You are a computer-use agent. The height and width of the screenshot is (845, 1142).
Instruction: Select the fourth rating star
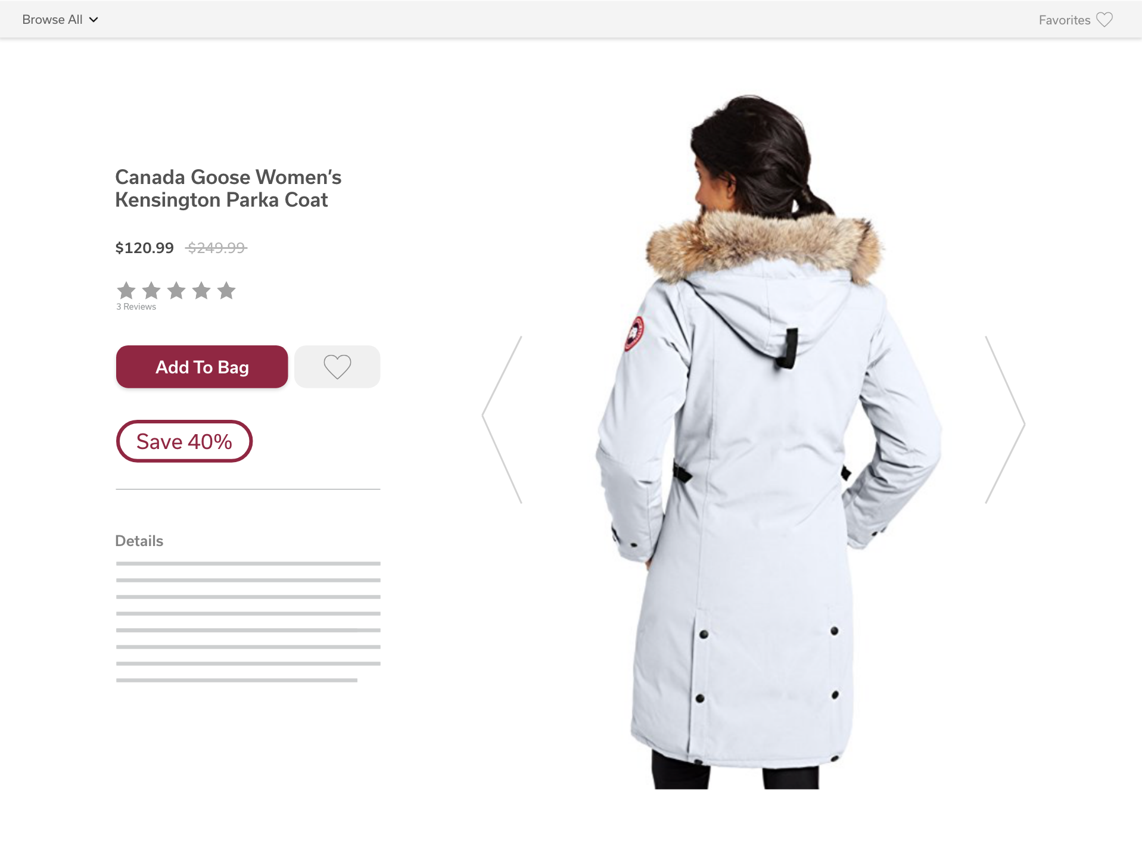pyautogui.click(x=201, y=291)
